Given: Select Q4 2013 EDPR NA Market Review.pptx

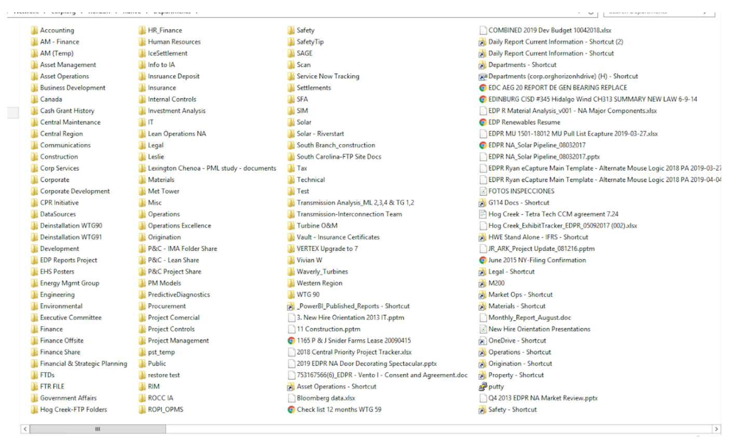Looking at the screenshot, I should pyautogui.click(x=542, y=398).
